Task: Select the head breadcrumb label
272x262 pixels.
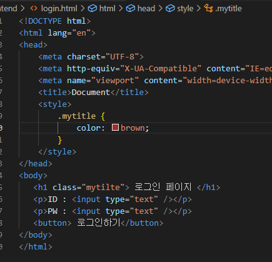Action: pos(146,9)
